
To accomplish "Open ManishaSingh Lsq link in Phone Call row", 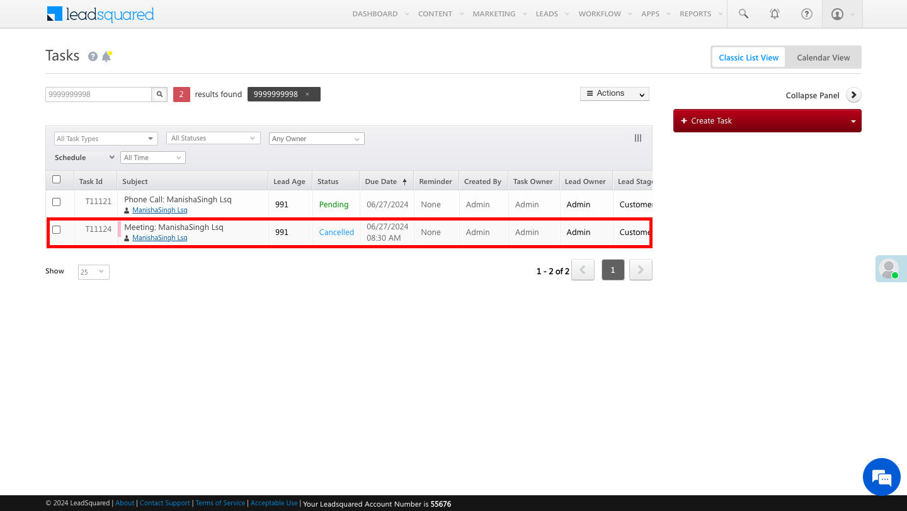I will [159, 210].
